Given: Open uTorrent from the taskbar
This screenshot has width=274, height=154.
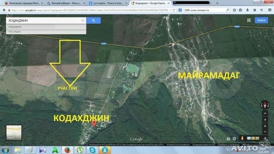Looking at the screenshot, I should (x=80, y=150).
